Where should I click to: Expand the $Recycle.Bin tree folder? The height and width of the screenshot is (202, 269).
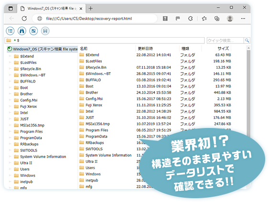[10, 69]
